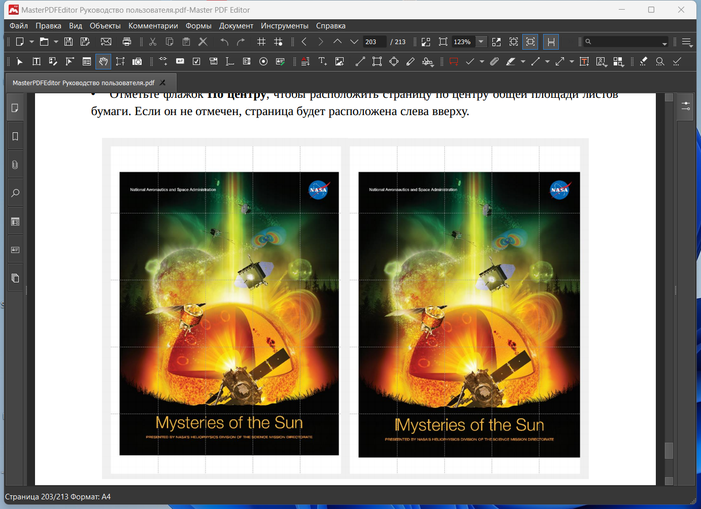Send the document by email
This screenshot has height=509, width=701.
[106, 42]
